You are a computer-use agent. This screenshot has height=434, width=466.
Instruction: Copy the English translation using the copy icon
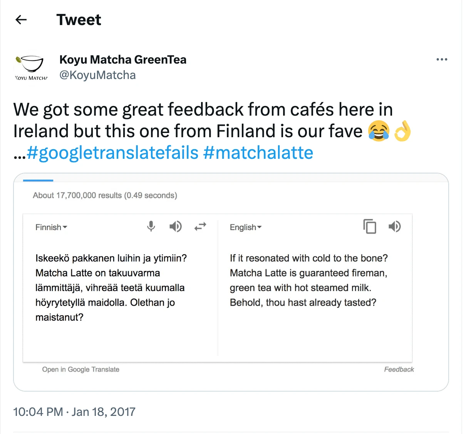point(370,227)
